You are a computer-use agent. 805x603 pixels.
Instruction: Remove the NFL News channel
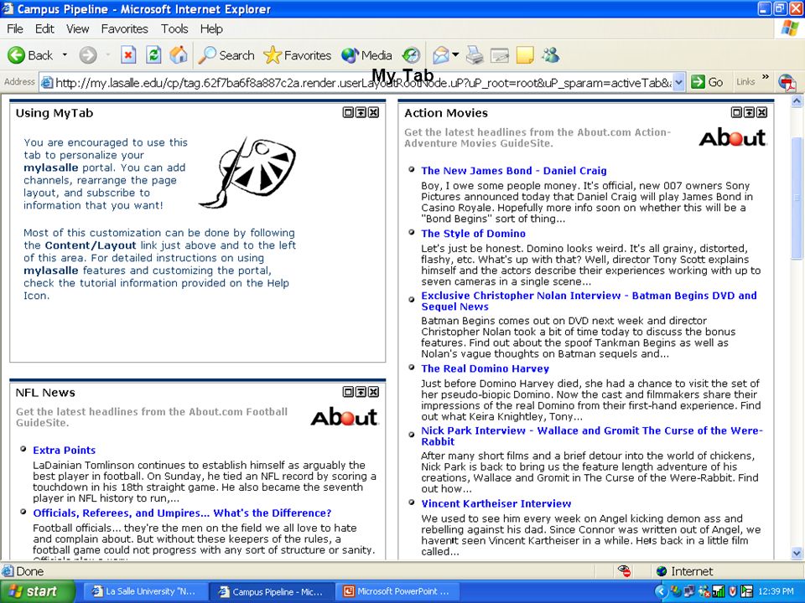374,392
